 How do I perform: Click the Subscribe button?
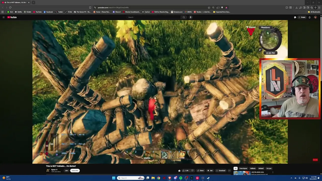point(75,170)
